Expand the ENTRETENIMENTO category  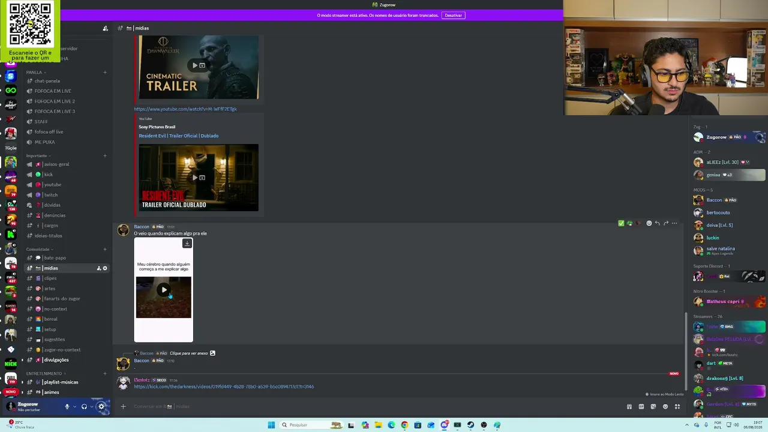coord(46,374)
